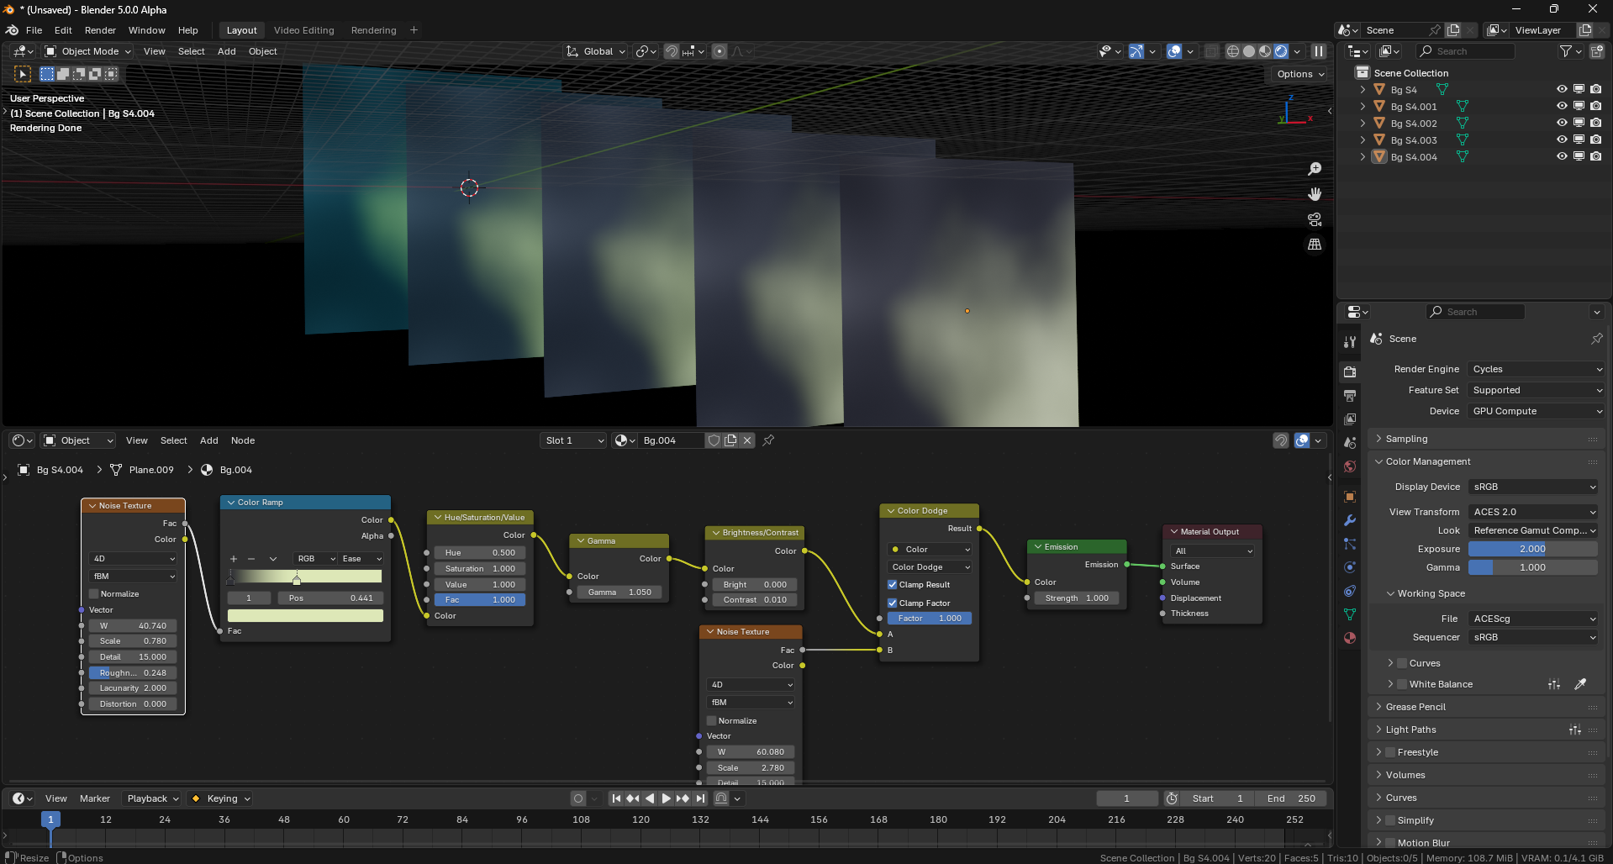Disable Bg S4 render camera icon
1613x864 pixels.
coord(1596,89)
